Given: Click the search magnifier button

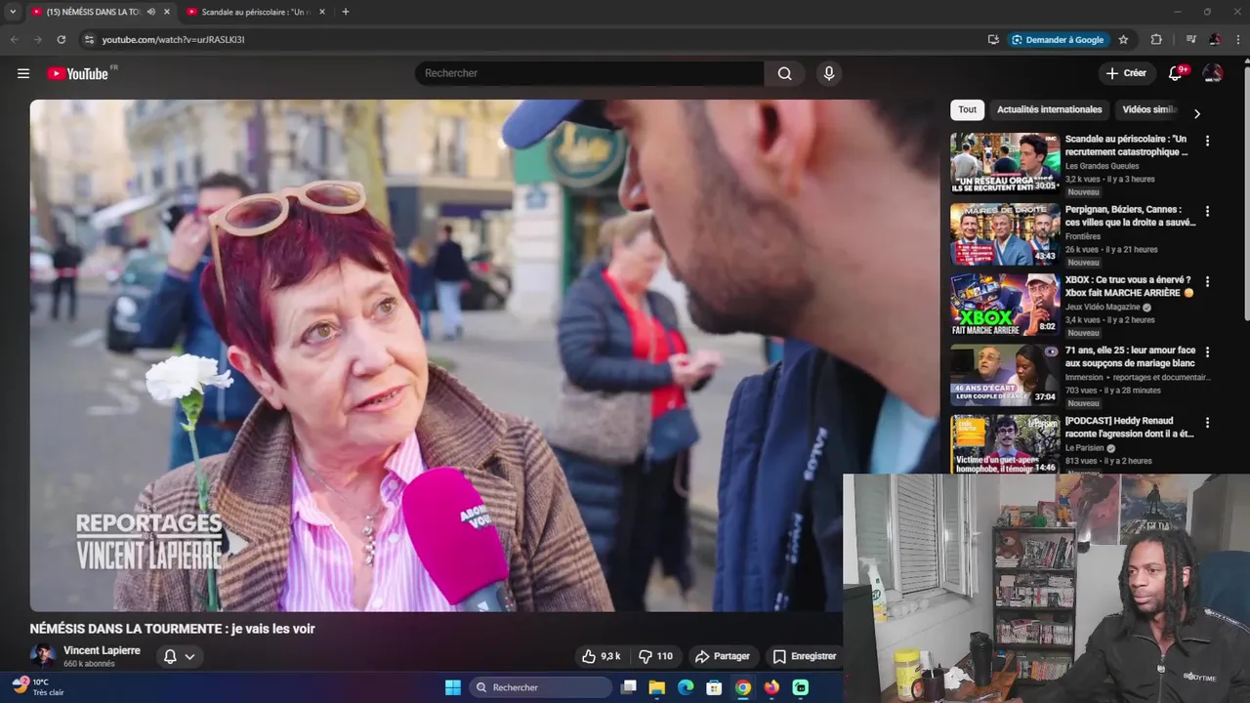Looking at the screenshot, I should pos(784,73).
